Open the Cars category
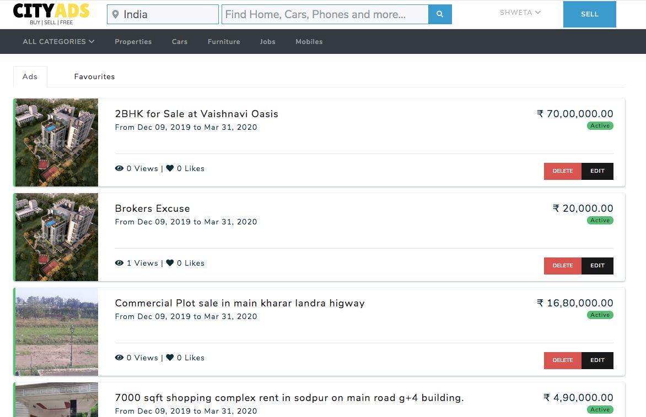The width and height of the screenshot is (646, 417). click(x=180, y=42)
